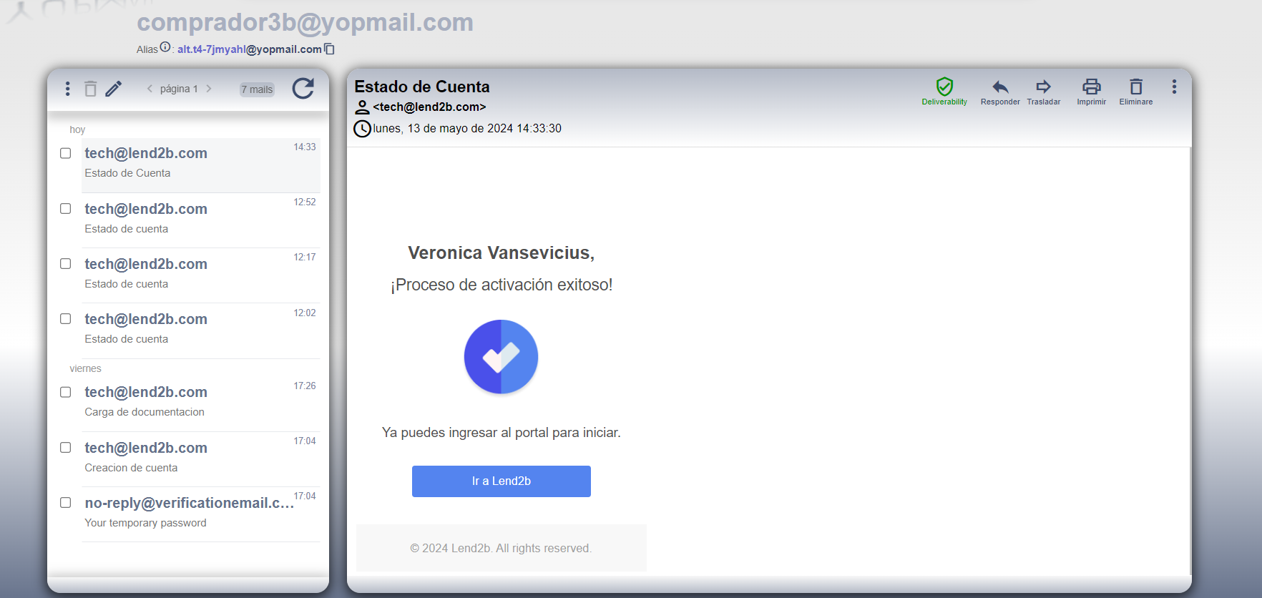This screenshot has height=598, width=1262.
Task: Tick checkbox for Your temporary password mail
Action: click(66, 503)
